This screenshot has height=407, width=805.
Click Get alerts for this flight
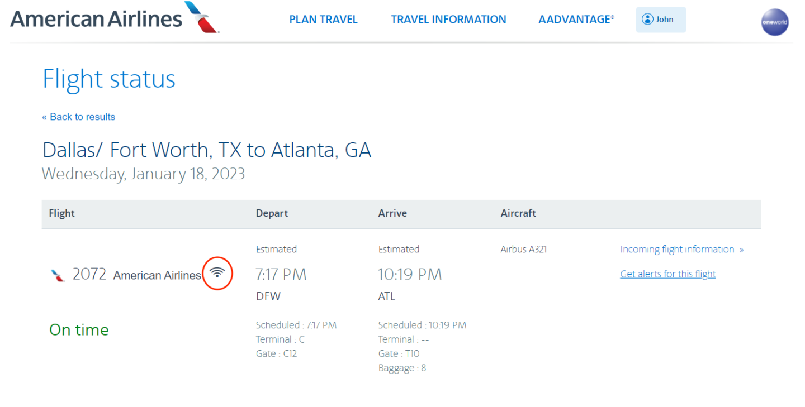coord(668,274)
